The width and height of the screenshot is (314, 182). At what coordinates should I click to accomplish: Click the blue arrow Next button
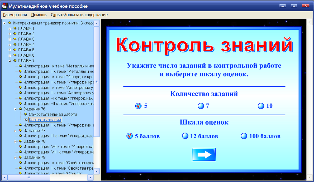tap(204, 154)
